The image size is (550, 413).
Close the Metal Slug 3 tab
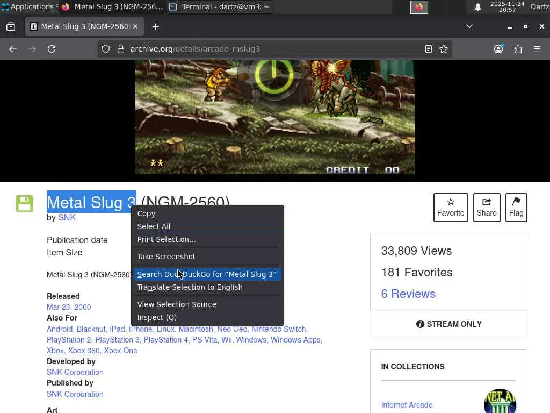[135, 26]
